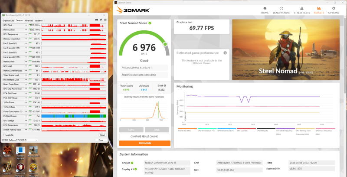Click the SAVE button in 3DMark

(x=157, y=130)
